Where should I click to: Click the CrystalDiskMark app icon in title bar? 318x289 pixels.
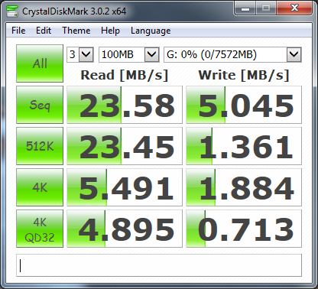[12, 11]
